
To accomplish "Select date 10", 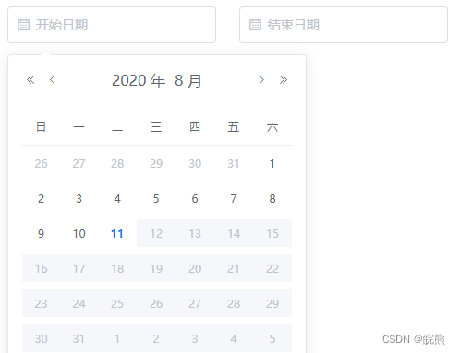I will tap(79, 234).
